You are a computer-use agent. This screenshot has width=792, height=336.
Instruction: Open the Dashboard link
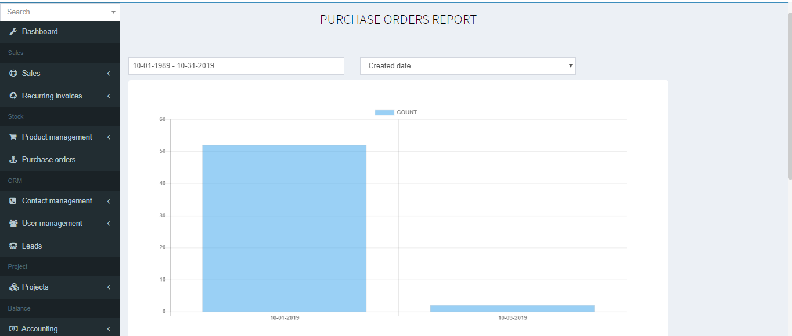(40, 32)
